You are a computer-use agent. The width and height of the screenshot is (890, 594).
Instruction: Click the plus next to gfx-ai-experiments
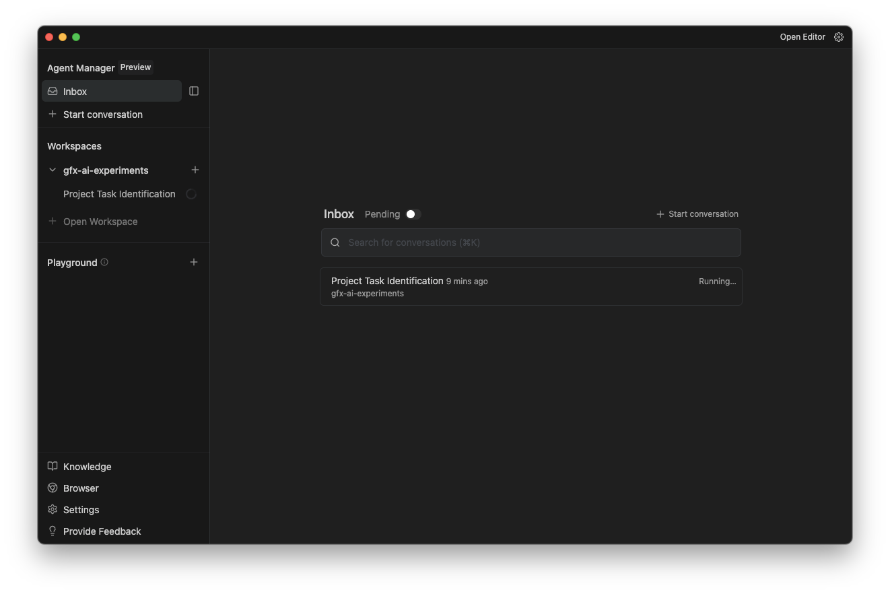click(195, 170)
